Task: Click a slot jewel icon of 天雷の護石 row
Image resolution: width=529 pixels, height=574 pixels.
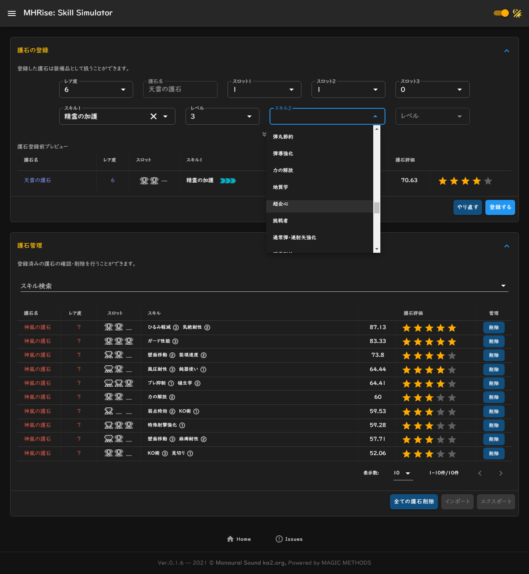Action: coord(144,181)
